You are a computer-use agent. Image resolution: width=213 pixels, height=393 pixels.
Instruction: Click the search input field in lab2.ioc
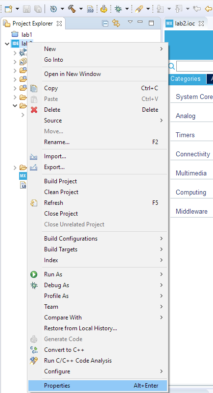point(195,67)
